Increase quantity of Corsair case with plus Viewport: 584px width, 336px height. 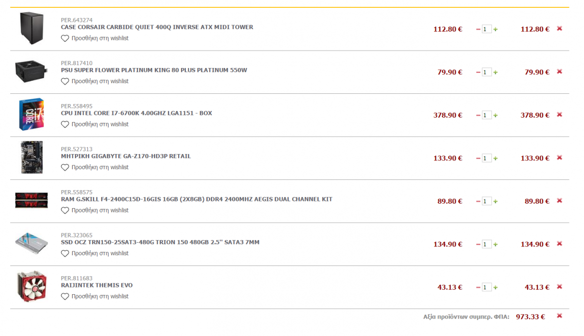tap(495, 29)
